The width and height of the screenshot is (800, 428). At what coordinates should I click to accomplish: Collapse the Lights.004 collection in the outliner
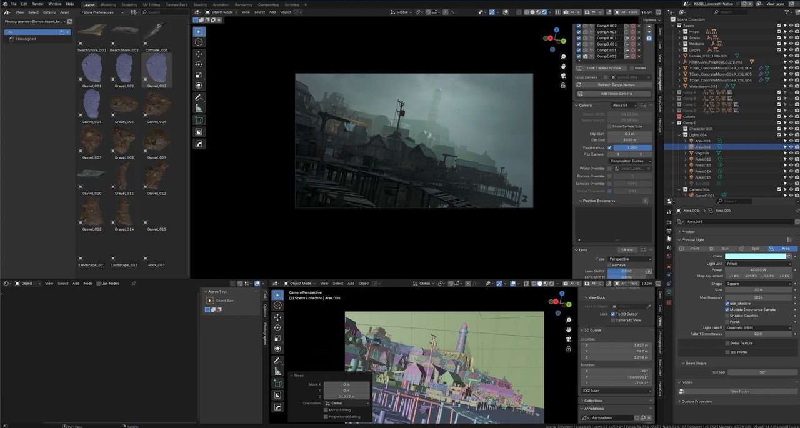[680, 134]
